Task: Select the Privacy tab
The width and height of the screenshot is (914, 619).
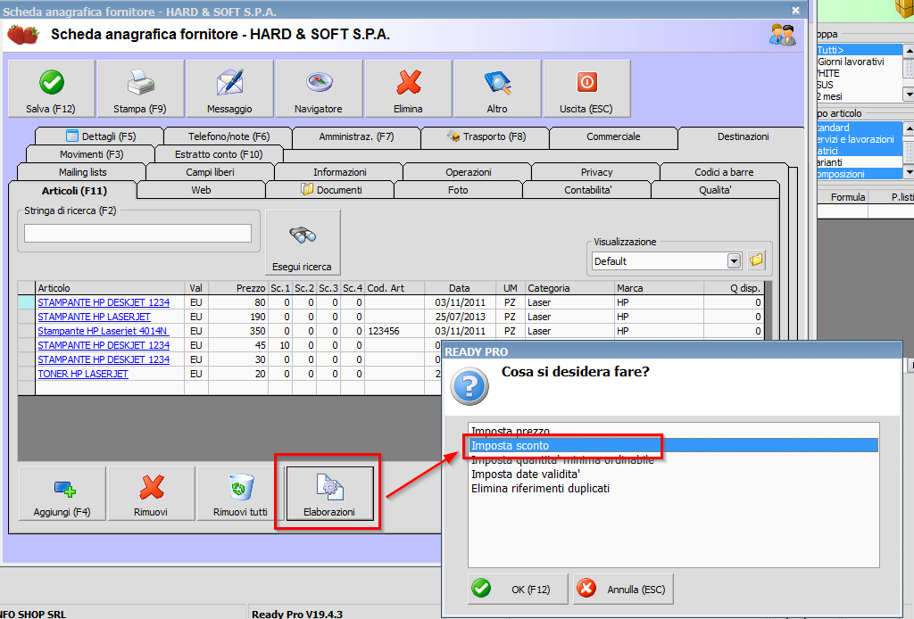Action: tap(596, 172)
